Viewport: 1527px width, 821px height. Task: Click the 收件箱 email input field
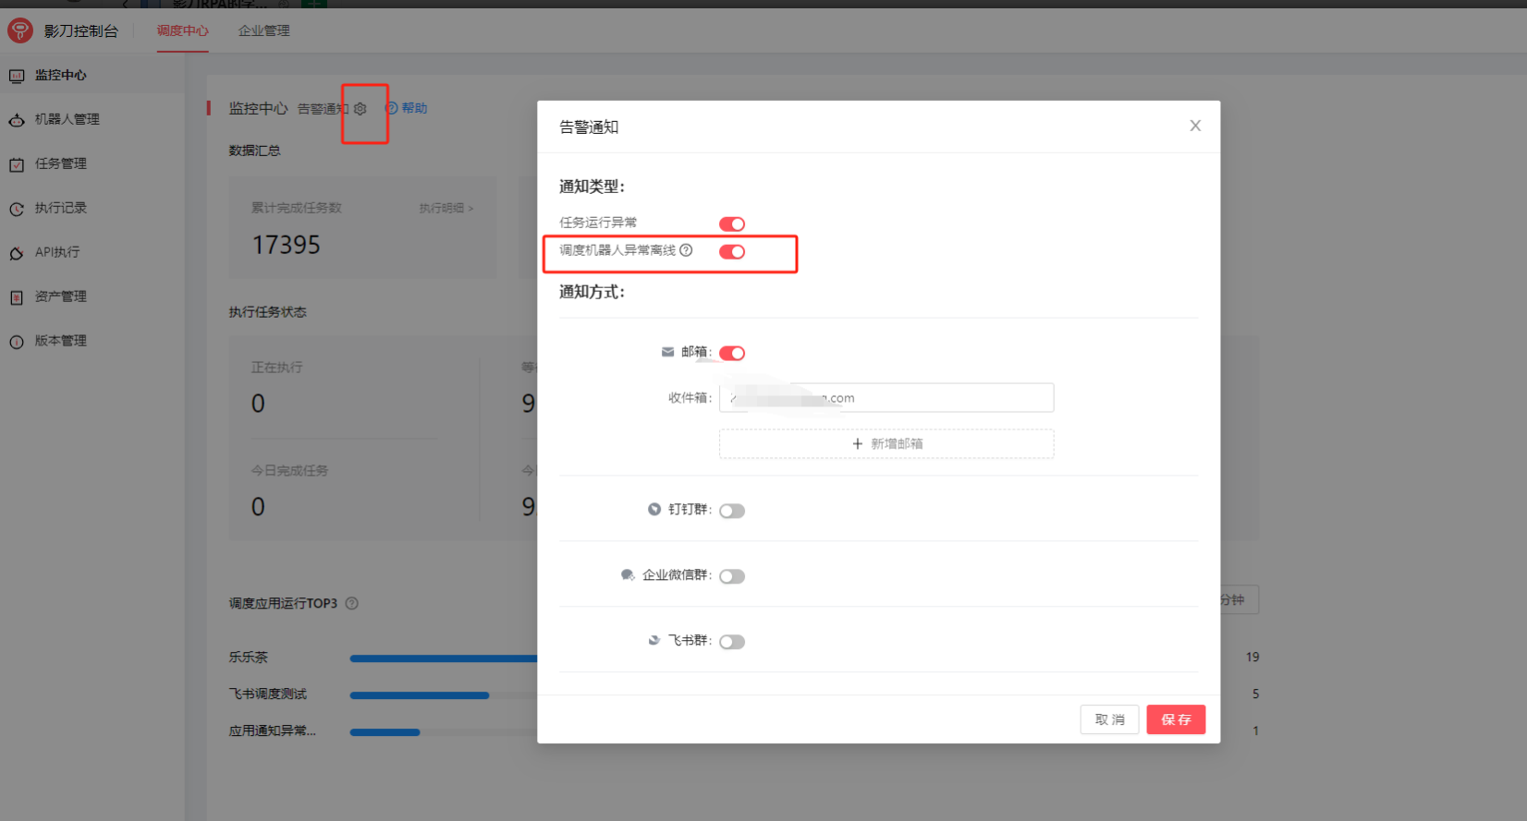coord(886,398)
